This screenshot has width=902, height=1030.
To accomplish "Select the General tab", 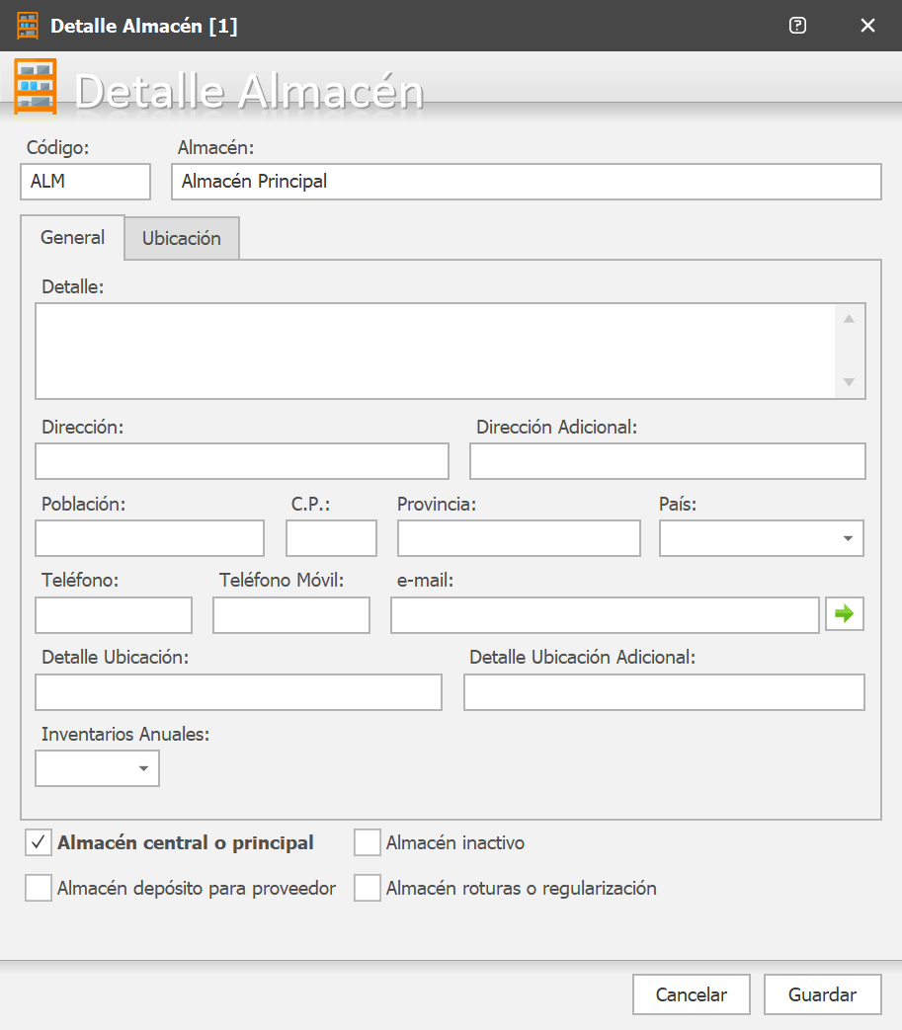I will pos(72,237).
